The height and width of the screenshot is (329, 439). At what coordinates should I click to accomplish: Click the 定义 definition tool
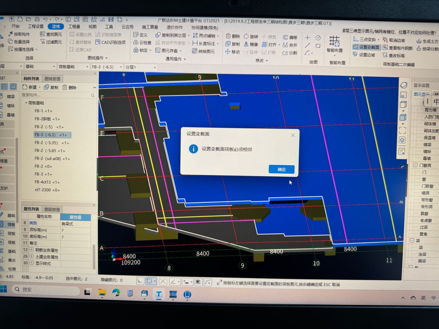click(141, 35)
